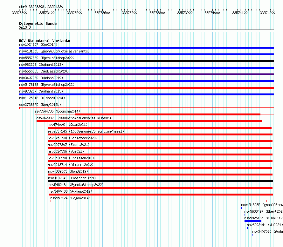Screen dimensions: 283x247
Task: Open nsv6560363 (Sedlazeck2020) label
Action: (44, 71)
